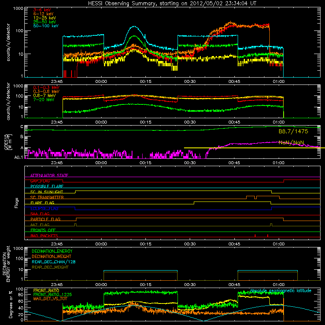
Task: Click the REAR_DEC_WEIGHT legend label
Action: [x=50, y=267]
